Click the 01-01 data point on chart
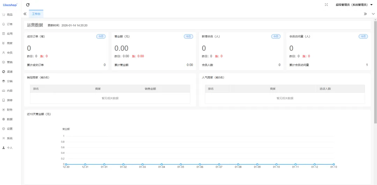377x185 pixels. pyautogui.click(x=104, y=164)
